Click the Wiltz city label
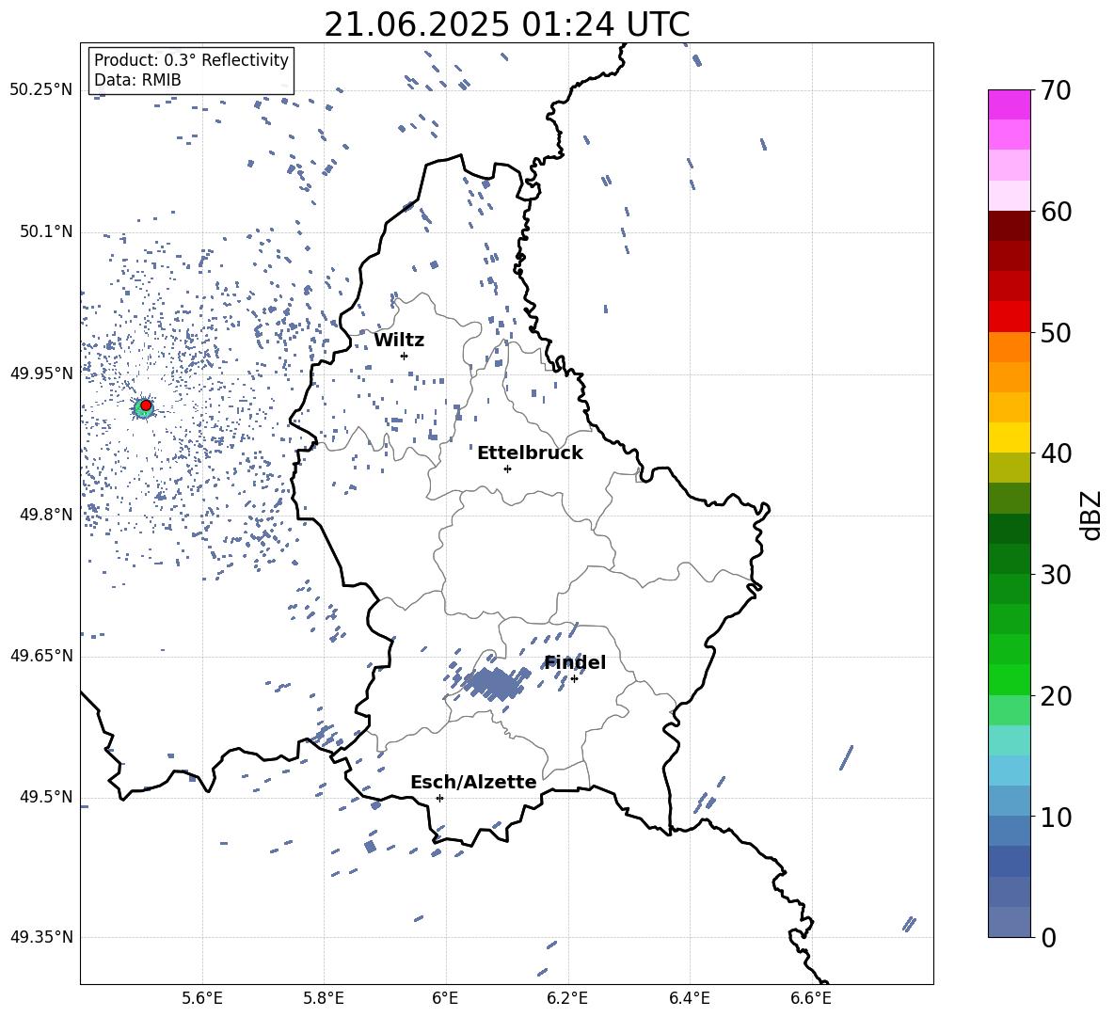 [399, 341]
